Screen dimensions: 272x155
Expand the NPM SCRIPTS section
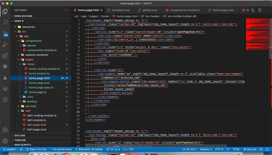click(23, 145)
